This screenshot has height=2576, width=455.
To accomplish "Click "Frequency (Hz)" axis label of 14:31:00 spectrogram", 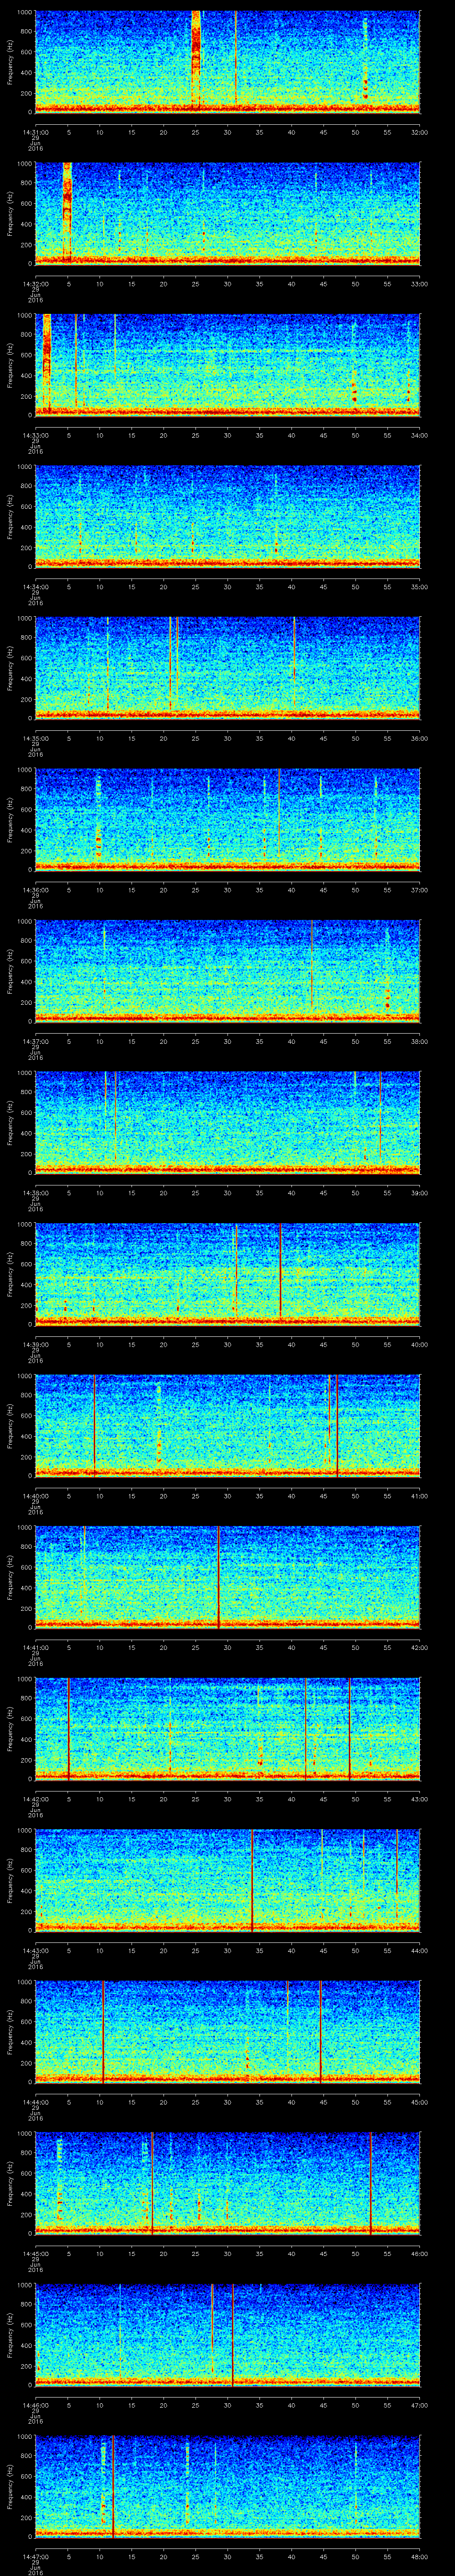I will click(x=10, y=62).
